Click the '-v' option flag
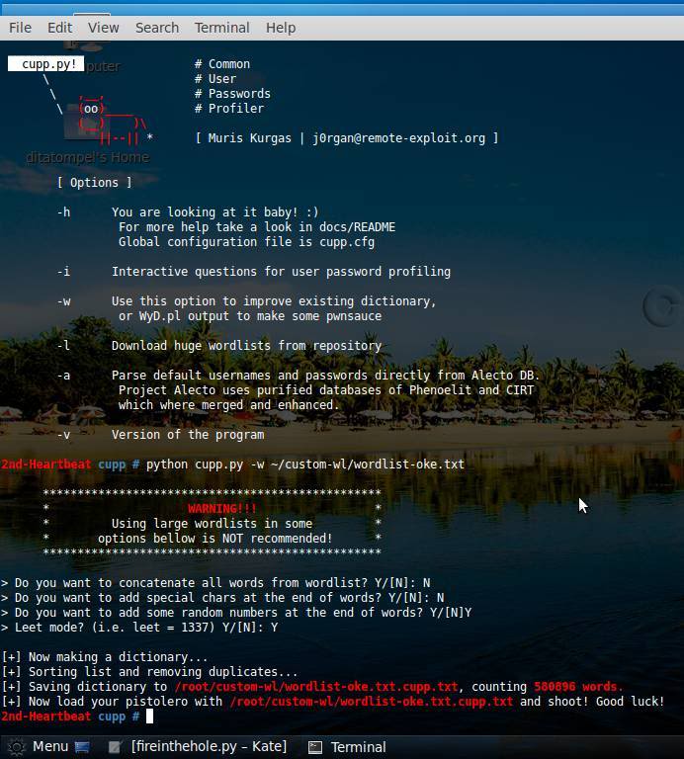The width and height of the screenshot is (684, 759). (x=63, y=435)
